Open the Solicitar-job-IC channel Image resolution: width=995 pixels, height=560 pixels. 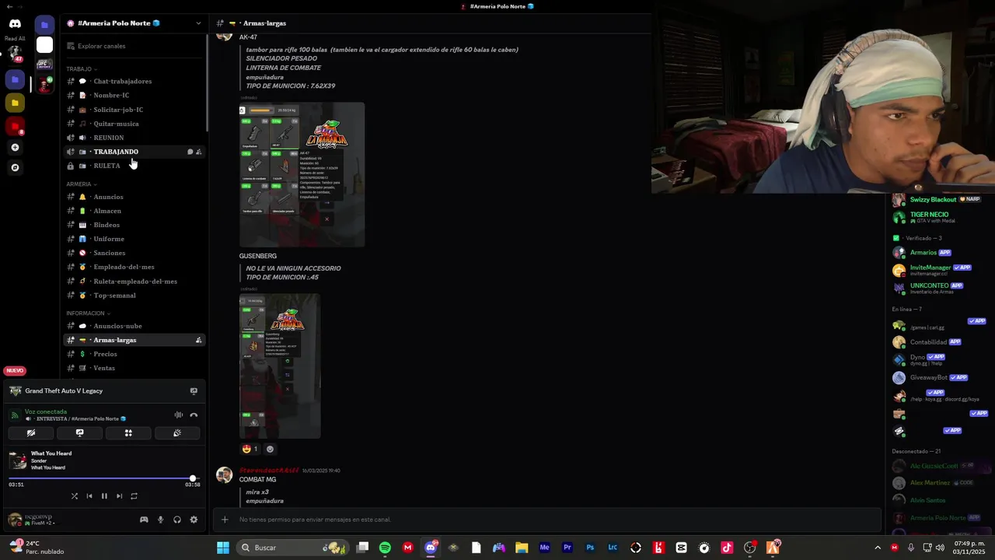(x=134, y=110)
